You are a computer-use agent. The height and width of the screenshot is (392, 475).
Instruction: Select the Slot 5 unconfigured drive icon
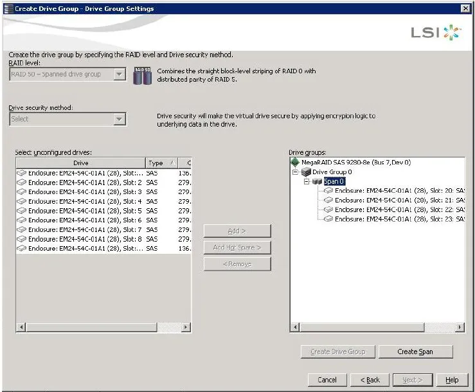point(21,211)
